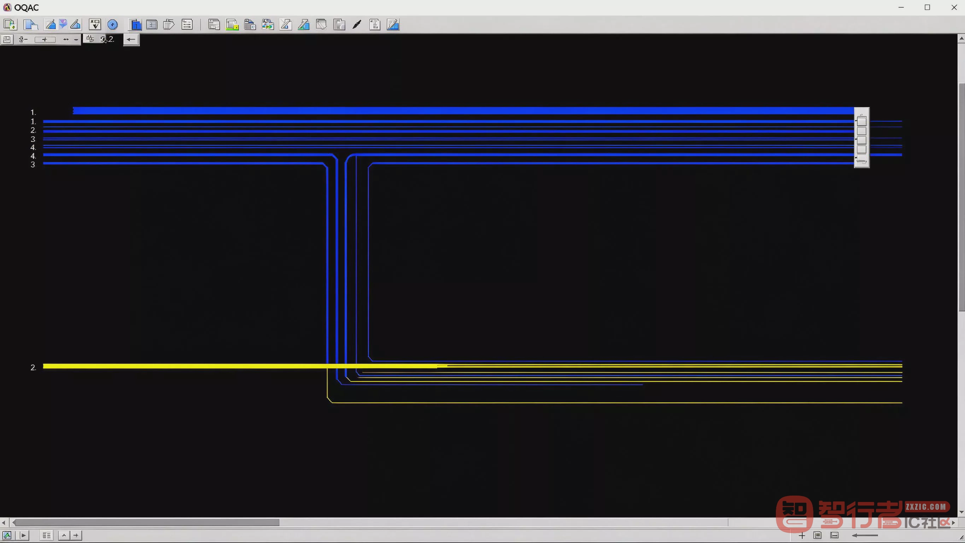
Task: Click the thick yellow trace labeled 2.
Action: coord(240,366)
